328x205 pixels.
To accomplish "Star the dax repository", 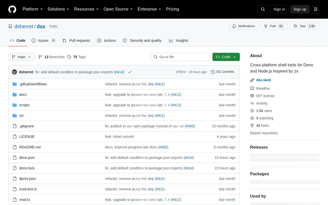I will click(305, 26).
